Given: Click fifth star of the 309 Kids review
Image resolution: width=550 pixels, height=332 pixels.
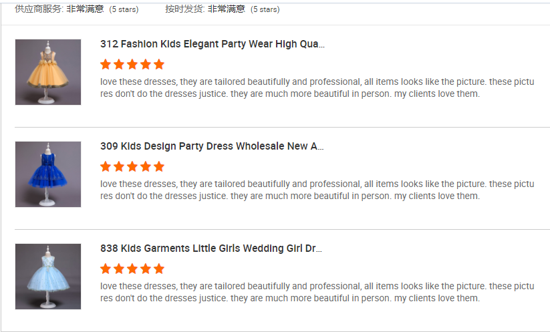Looking at the screenshot, I should [159, 167].
